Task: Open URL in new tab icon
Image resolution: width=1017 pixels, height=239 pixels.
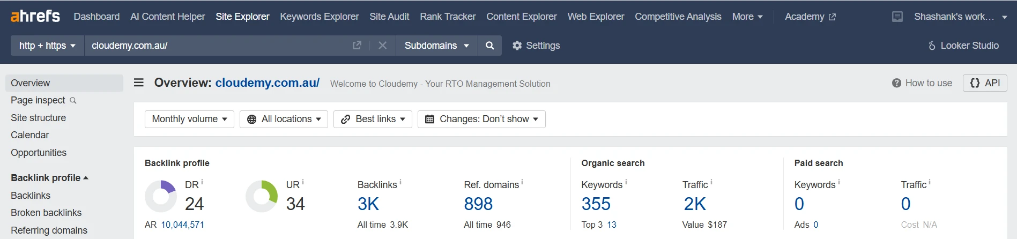Action: coord(357,46)
